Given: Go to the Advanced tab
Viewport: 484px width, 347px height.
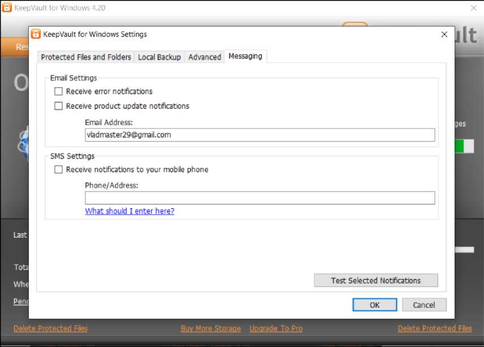Looking at the screenshot, I should tap(204, 57).
